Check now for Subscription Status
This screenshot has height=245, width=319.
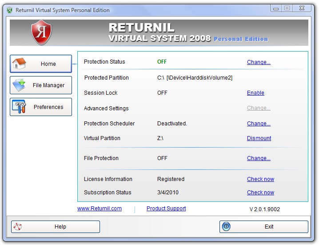tap(260, 193)
